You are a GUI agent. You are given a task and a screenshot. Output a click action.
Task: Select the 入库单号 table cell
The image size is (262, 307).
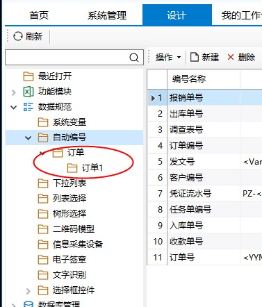(x=204, y=226)
